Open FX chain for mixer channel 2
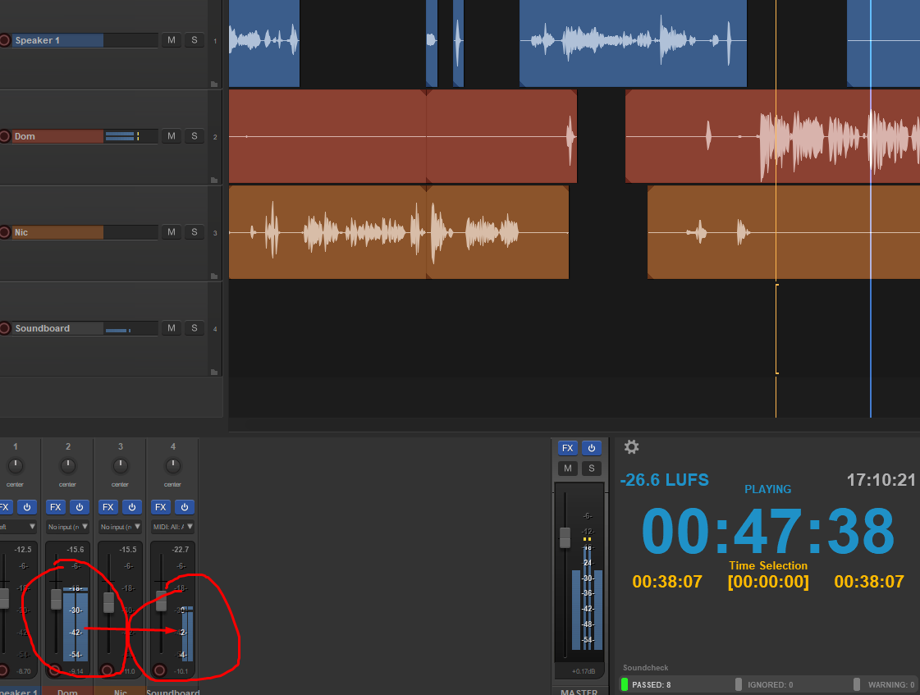This screenshot has height=695, width=920. pos(56,507)
